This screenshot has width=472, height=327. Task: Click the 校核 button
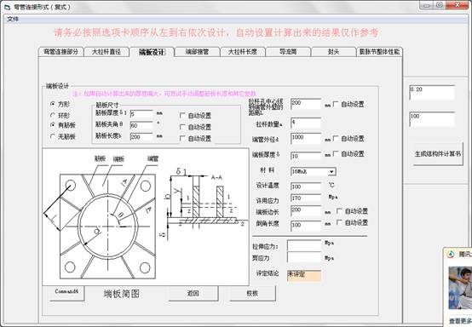[252, 293]
